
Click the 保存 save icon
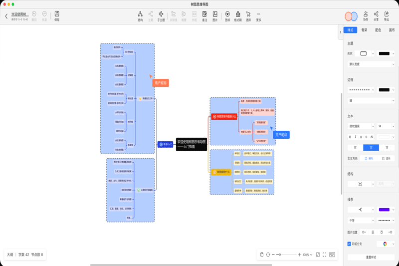57,16
